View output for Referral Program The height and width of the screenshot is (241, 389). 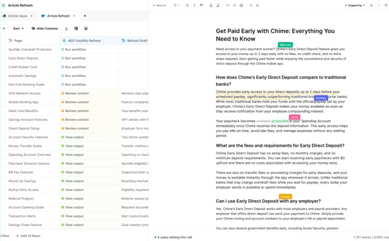[73, 198]
